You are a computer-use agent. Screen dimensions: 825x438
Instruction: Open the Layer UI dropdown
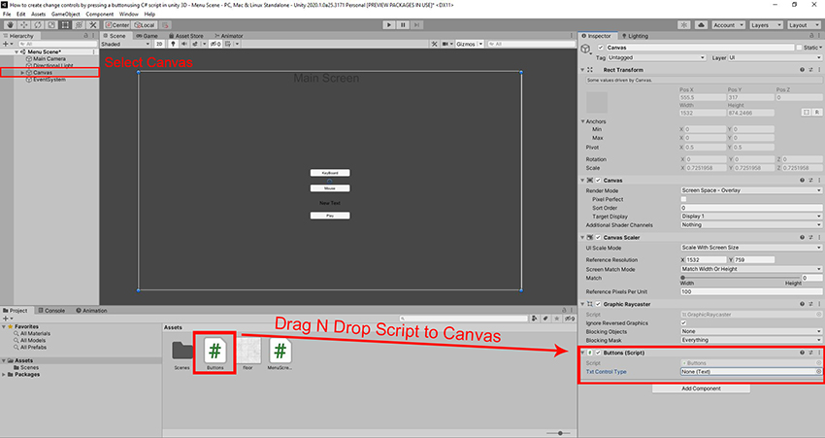(775, 58)
